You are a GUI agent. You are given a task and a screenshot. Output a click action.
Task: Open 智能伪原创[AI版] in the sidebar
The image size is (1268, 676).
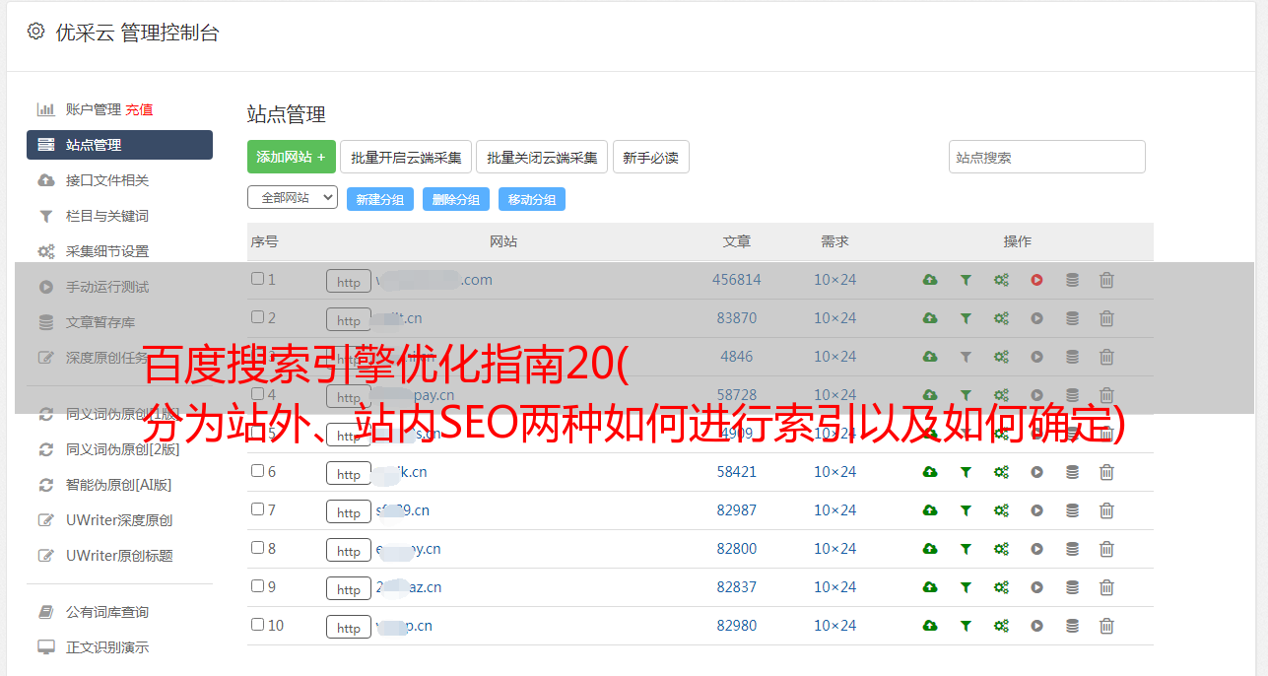point(119,485)
